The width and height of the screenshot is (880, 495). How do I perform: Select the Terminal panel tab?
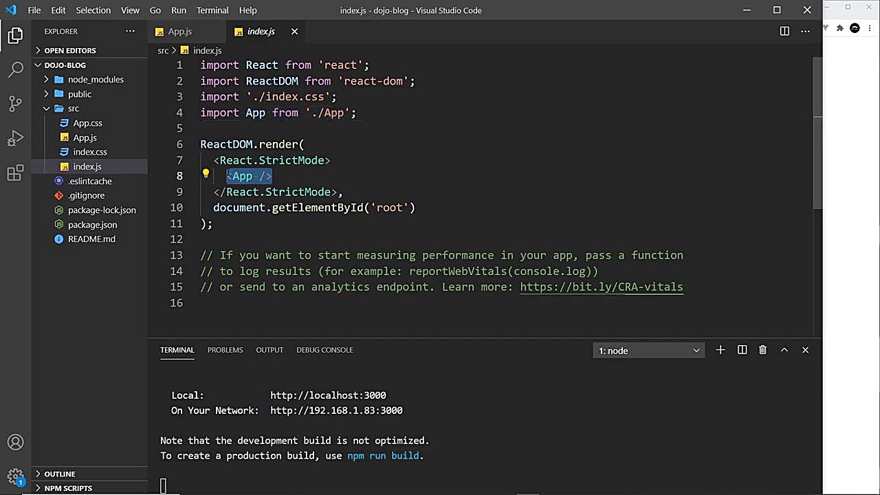coord(177,350)
